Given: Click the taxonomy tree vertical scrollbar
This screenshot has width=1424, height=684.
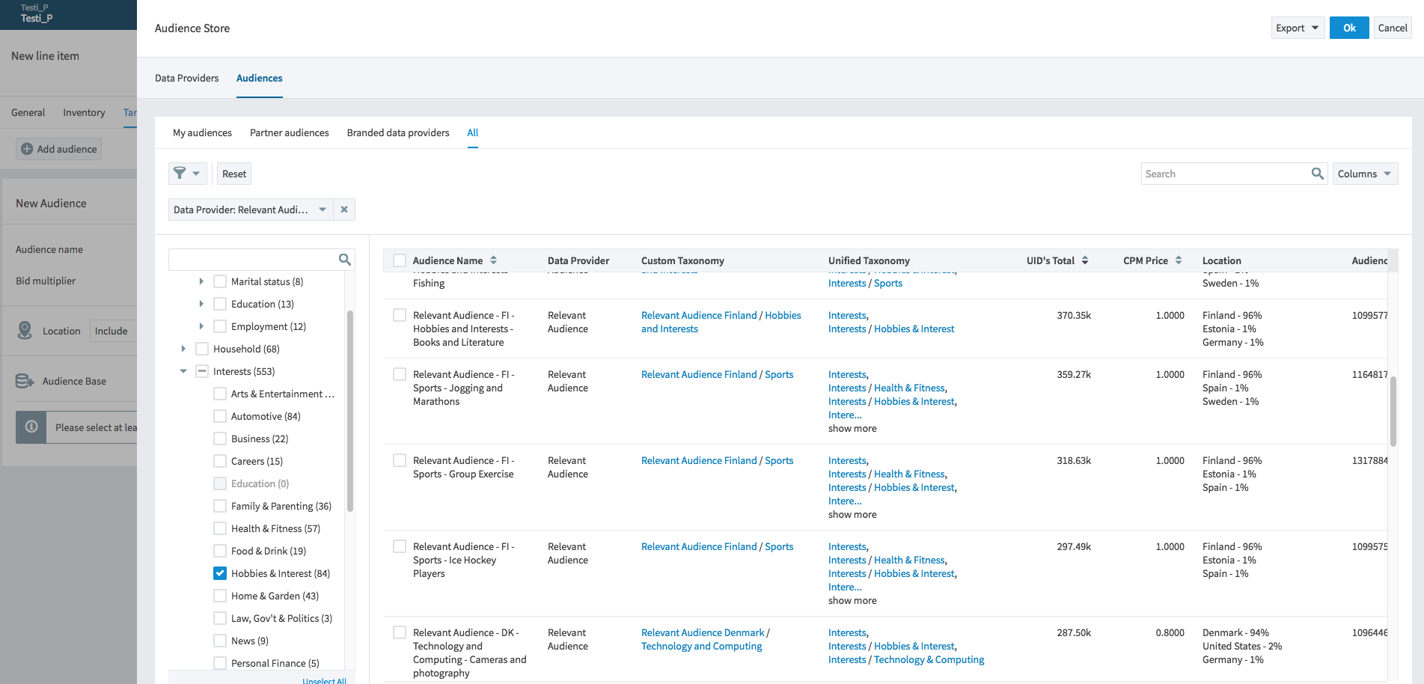Looking at the screenshot, I should pyautogui.click(x=349, y=411).
